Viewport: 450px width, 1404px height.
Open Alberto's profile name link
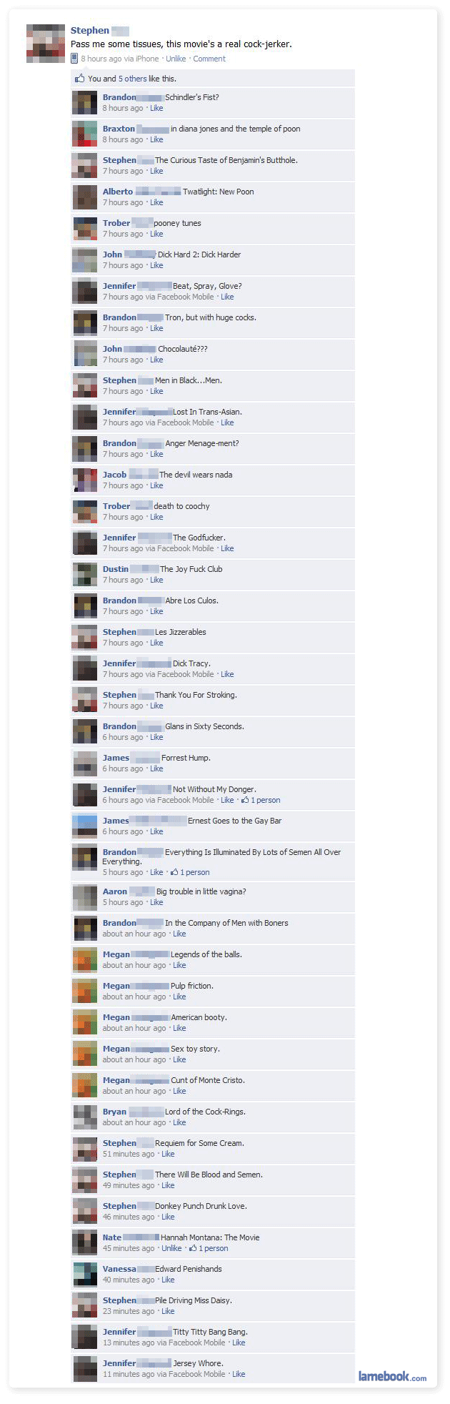pos(118,192)
